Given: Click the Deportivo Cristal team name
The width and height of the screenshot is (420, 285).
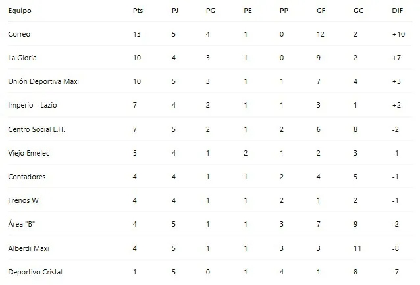Looking at the screenshot, I should 35,272.
